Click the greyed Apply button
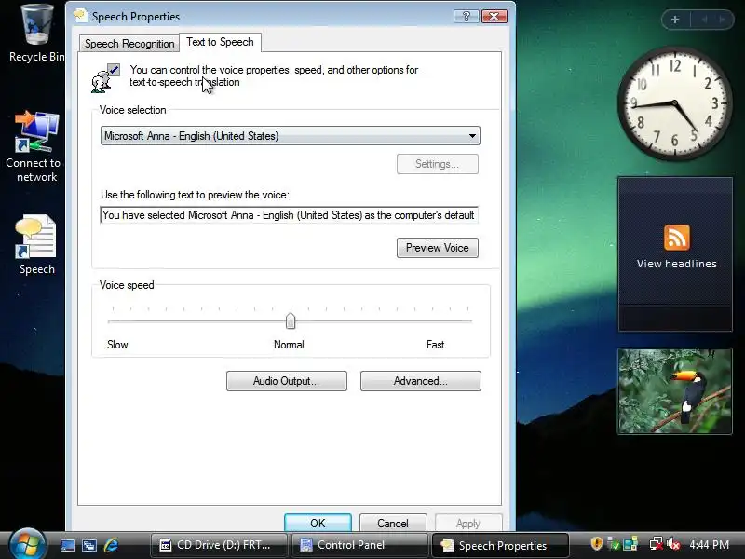Viewport: 745px width, 559px height. point(468,524)
